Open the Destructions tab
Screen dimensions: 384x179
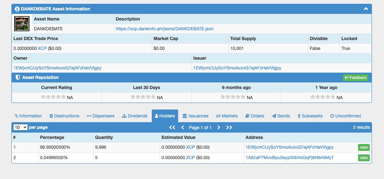coord(64,116)
